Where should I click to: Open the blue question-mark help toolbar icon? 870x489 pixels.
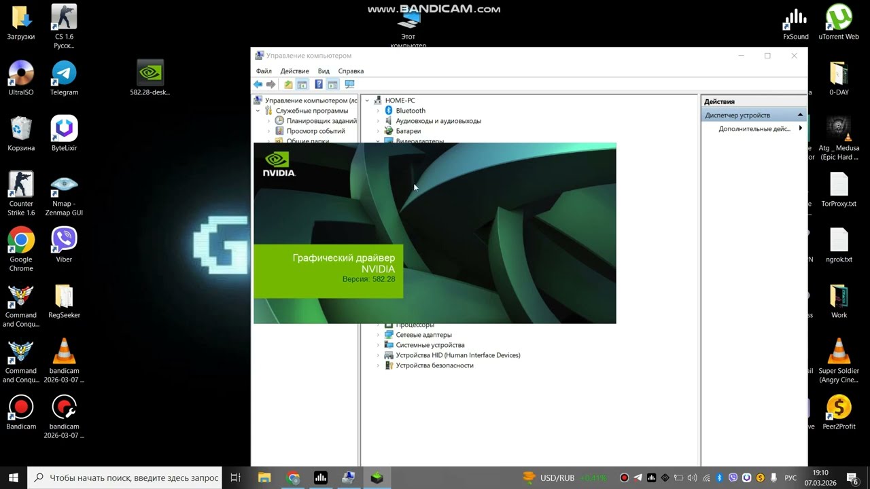[319, 84]
